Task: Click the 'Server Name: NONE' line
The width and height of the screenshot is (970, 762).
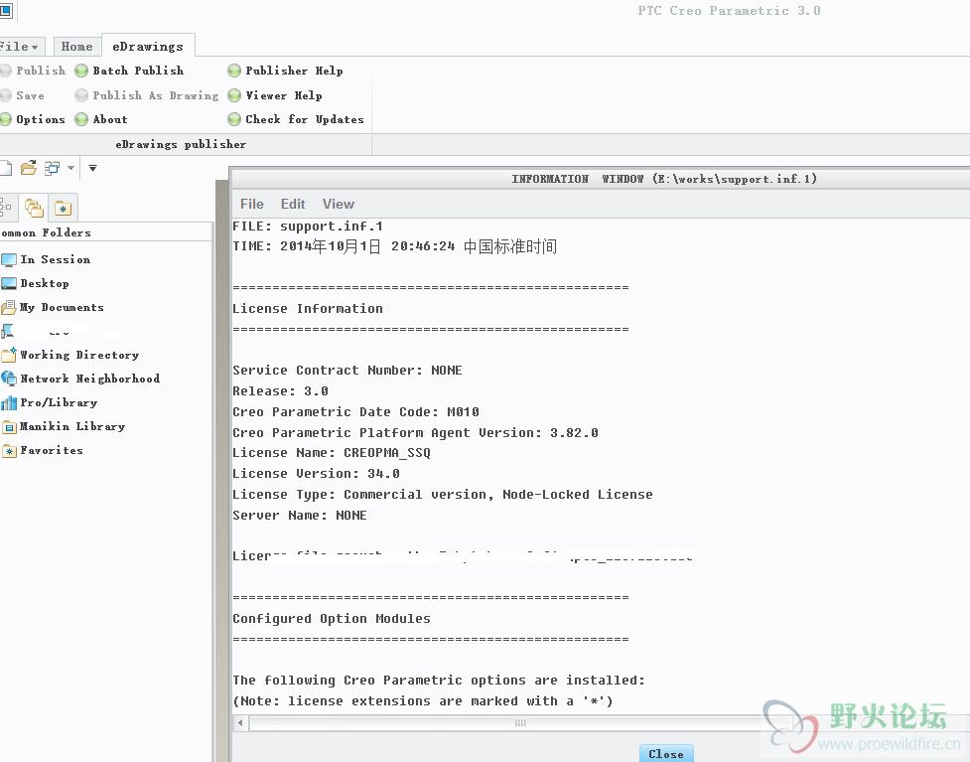Action: coord(300,515)
